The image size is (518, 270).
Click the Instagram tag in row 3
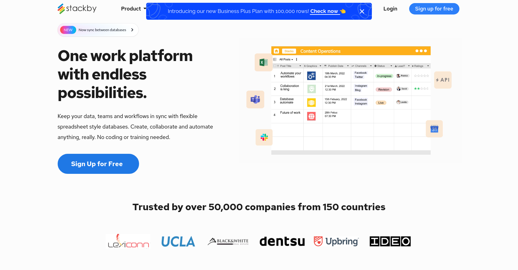(x=361, y=104)
